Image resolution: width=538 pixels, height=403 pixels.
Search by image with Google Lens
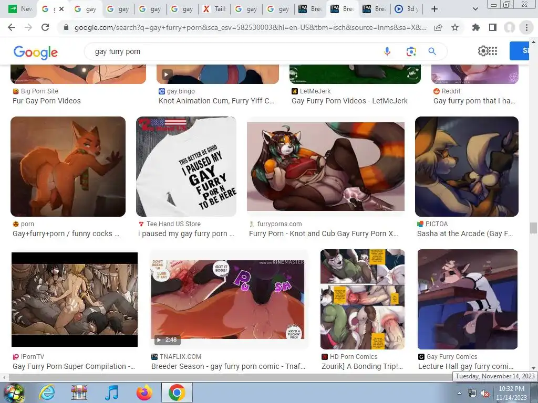[411, 51]
